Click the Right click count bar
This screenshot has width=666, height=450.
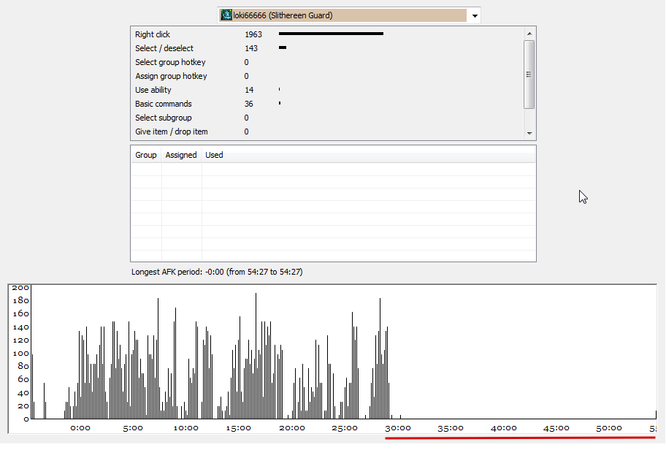tap(331, 34)
